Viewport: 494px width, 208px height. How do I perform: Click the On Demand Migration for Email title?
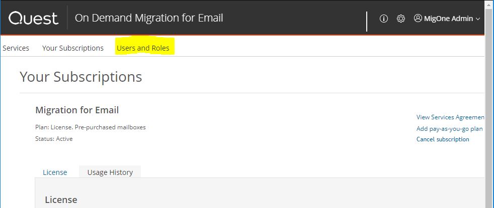click(149, 19)
